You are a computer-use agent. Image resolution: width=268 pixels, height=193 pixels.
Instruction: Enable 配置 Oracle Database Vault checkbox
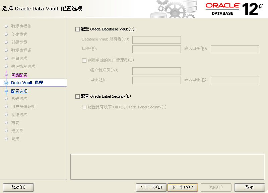click(x=77, y=29)
